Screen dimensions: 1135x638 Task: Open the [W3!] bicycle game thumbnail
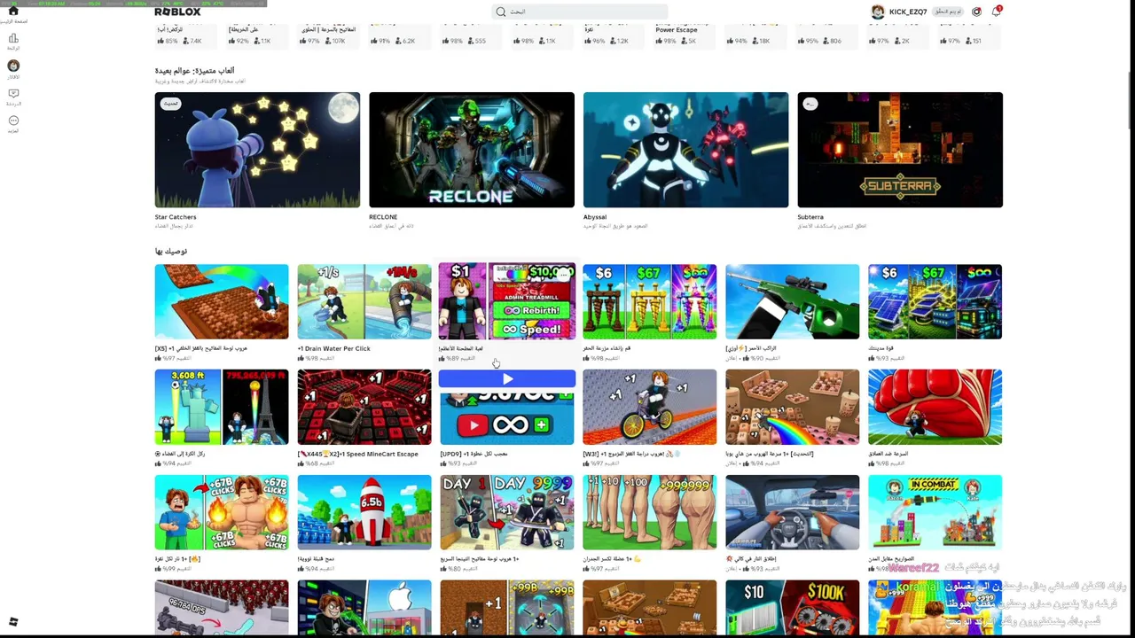coord(650,408)
